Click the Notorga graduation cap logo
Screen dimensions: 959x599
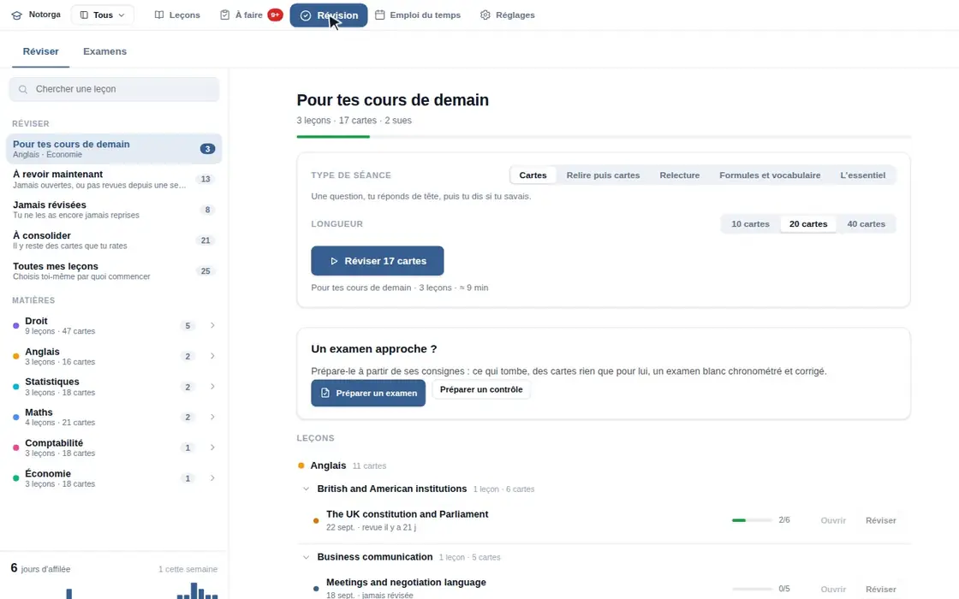click(17, 15)
